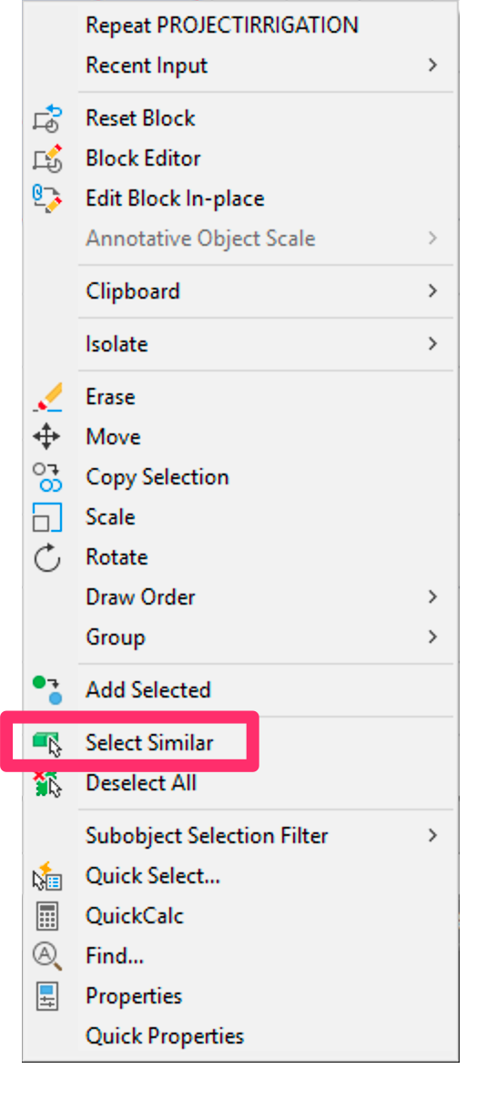Expand the Draw Order submenu arrow
The width and height of the screenshot is (497, 1100).
click(432, 597)
